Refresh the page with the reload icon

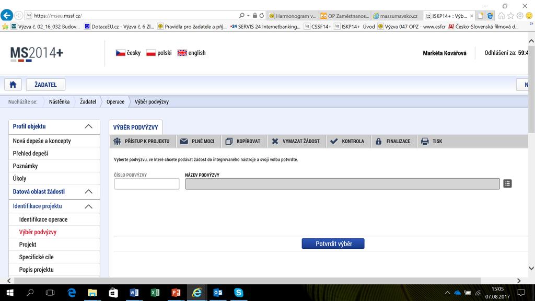[262, 15]
